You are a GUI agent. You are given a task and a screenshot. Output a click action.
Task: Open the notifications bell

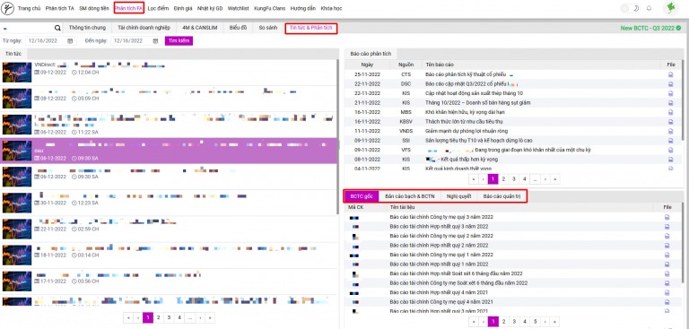649,8
